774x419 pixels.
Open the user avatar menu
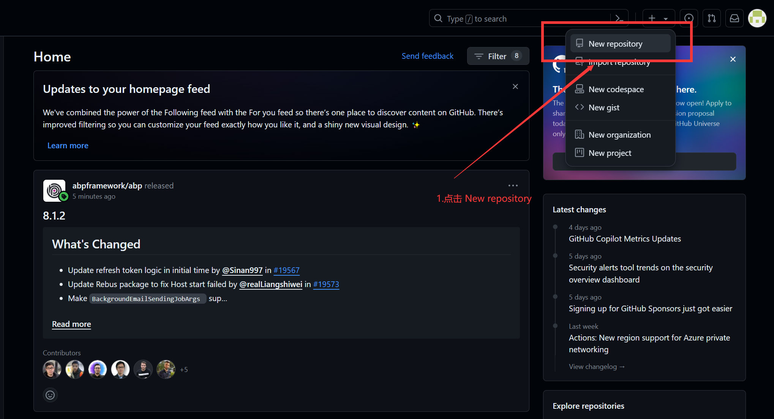[757, 18]
